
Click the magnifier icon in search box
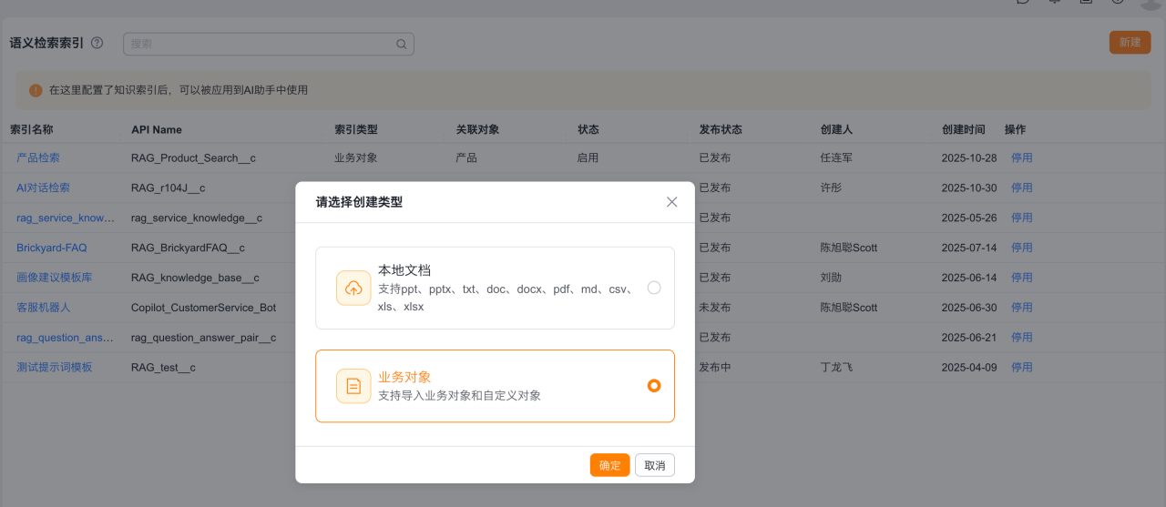pos(401,44)
